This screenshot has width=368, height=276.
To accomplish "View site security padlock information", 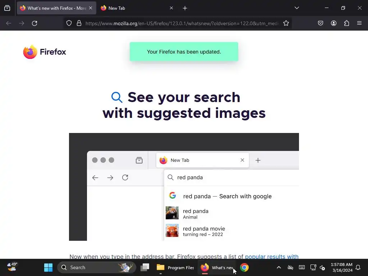I will [79, 23].
